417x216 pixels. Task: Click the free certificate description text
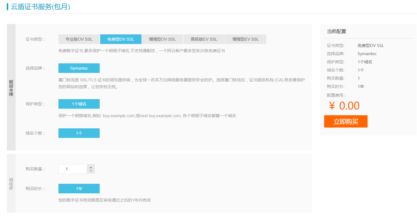pos(142,51)
